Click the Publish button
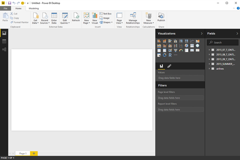 pos(161,17)
